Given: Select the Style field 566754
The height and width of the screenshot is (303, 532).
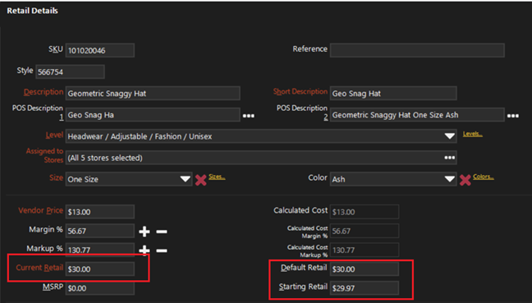Looking at the screenshot, I should 70,71.
